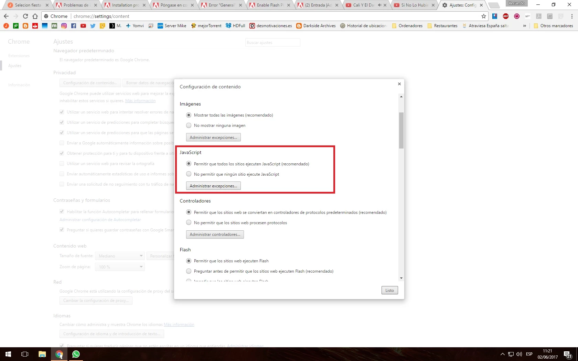Switch to the Si No Lo Hubie tab
Viewport: 578px width, 361px height.
click(415, 5)
